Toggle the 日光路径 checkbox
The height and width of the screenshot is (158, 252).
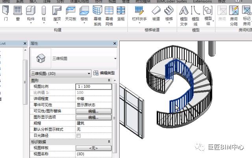pyautogui.click(x=78, y=136)
